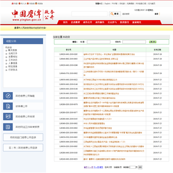Click the compass icon for 政府信息公开指南
173x173 pixels.
click(8, 96)
